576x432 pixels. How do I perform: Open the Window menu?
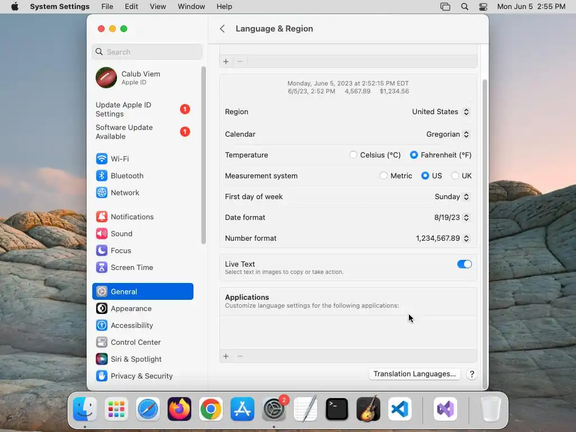[x=191, y=7]
